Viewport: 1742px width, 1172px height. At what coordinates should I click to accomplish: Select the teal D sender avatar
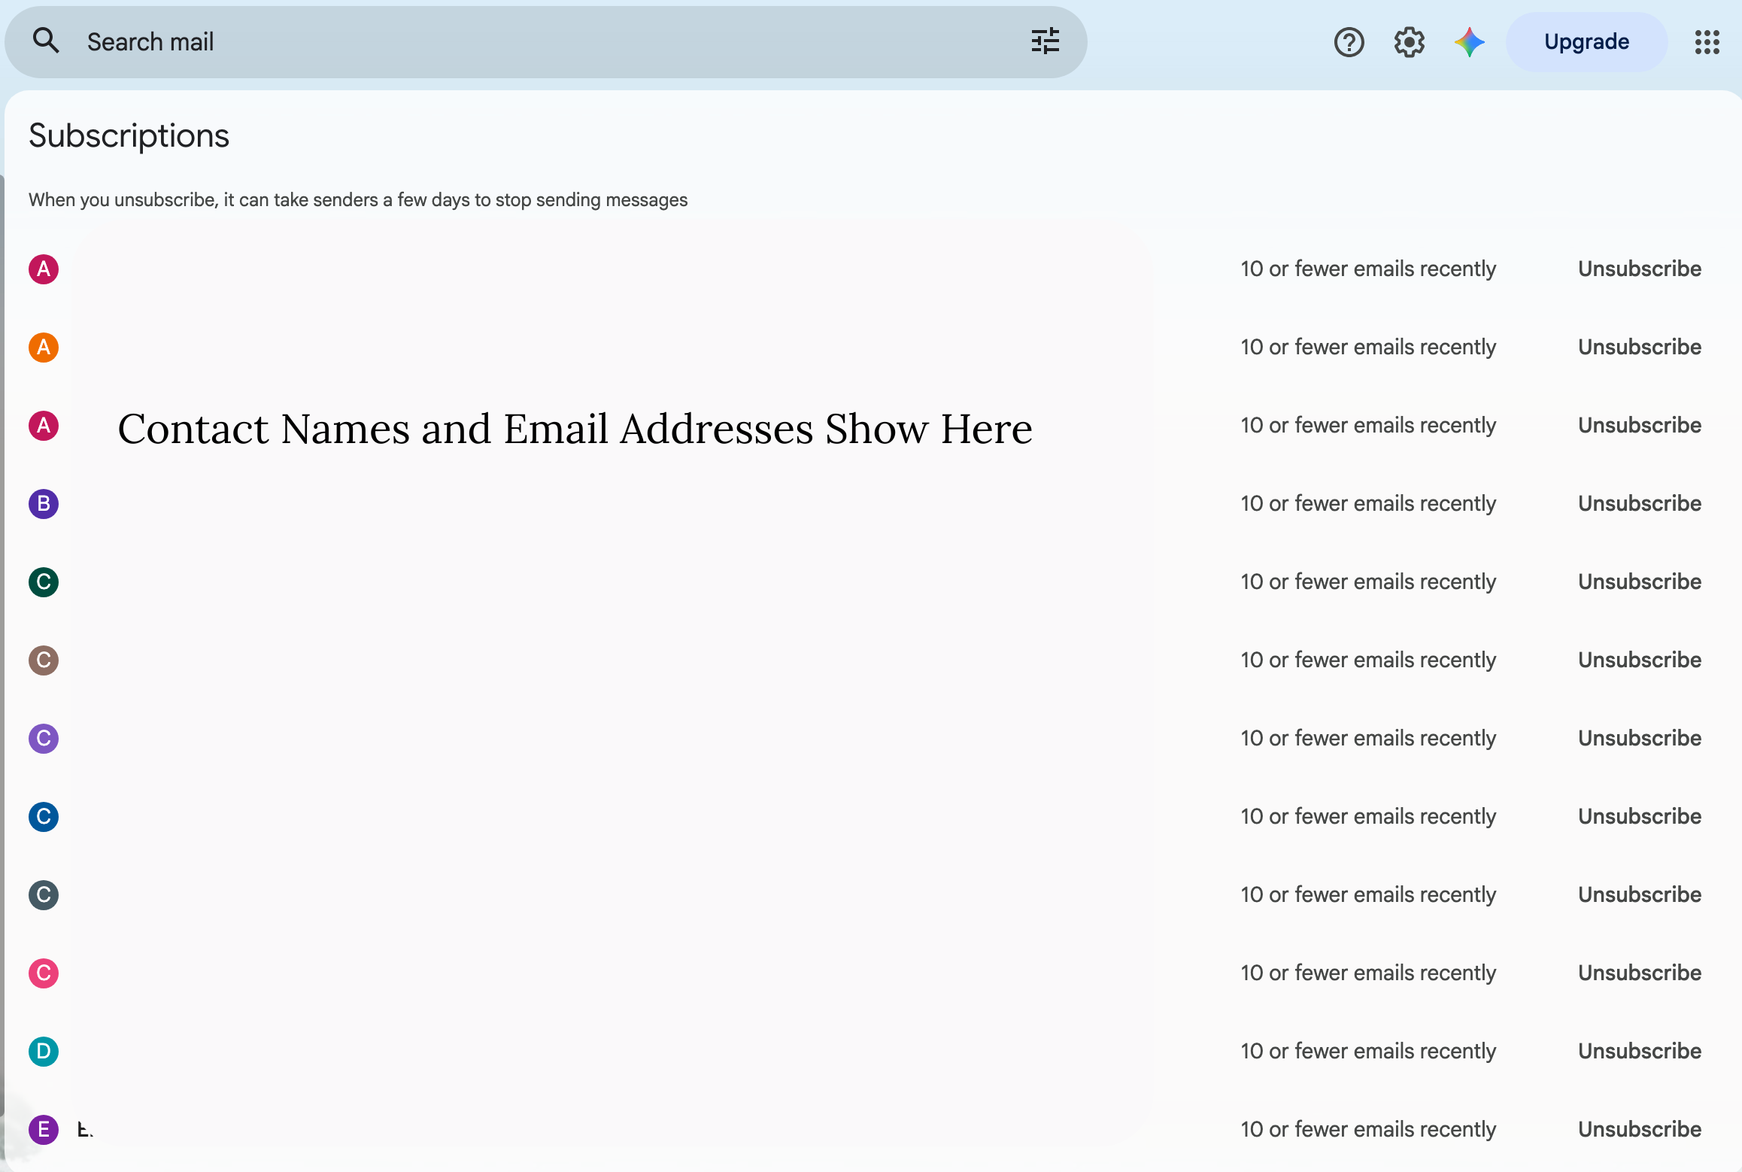44,1052
